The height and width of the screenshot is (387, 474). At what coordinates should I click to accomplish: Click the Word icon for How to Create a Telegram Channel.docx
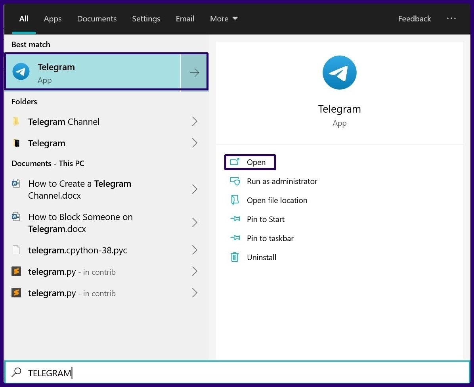[16, 184]
